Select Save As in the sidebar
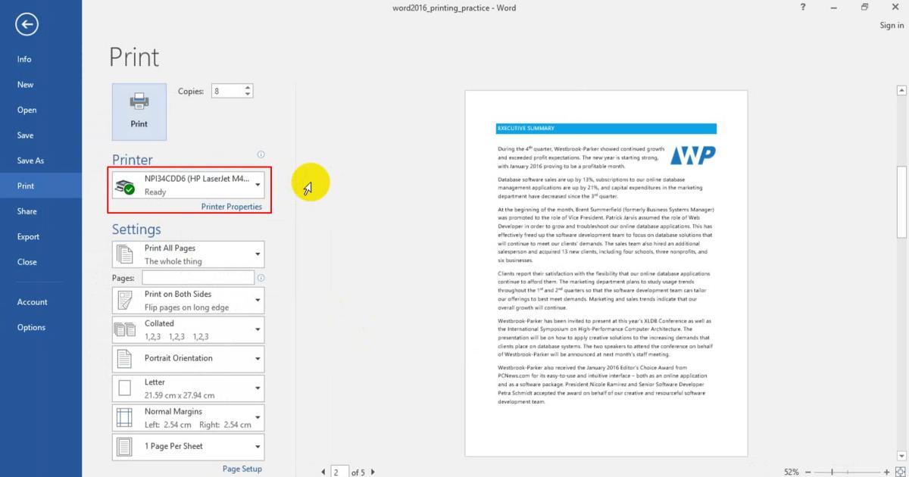909x477 pixels. coord(31,161)
